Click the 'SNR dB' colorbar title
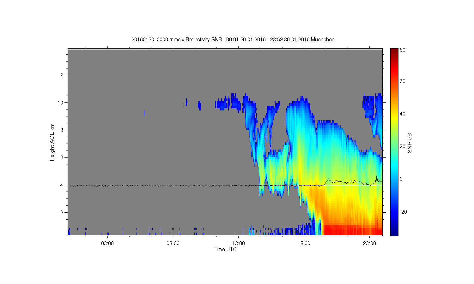 point(410,143)
